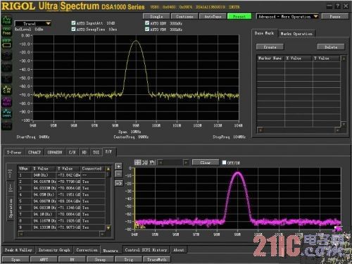Select the T-Power measurement tab
This screenshot has height=264, width=352.
point(14,152)
